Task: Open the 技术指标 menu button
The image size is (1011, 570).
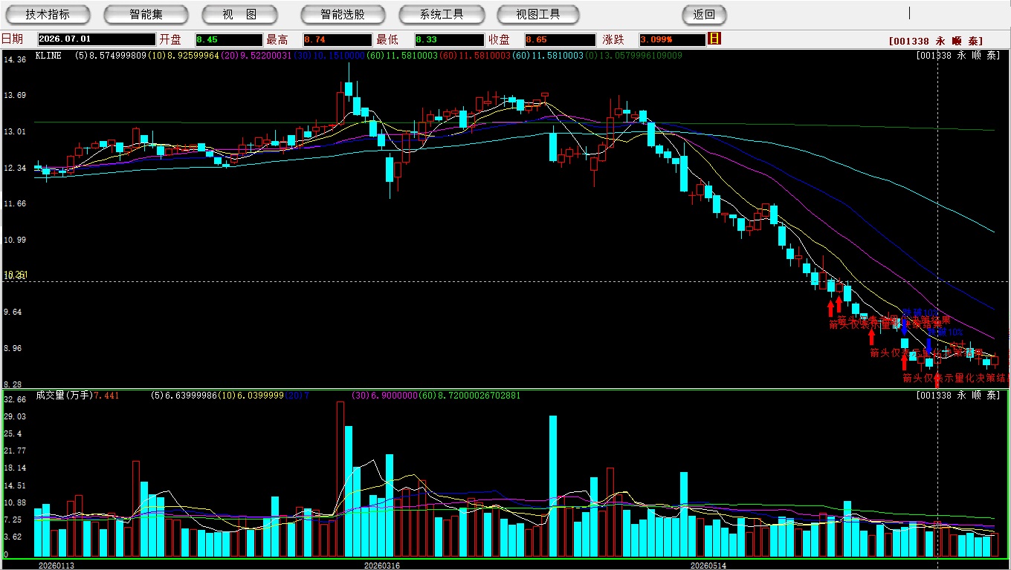Action: [x=48, y=14]
